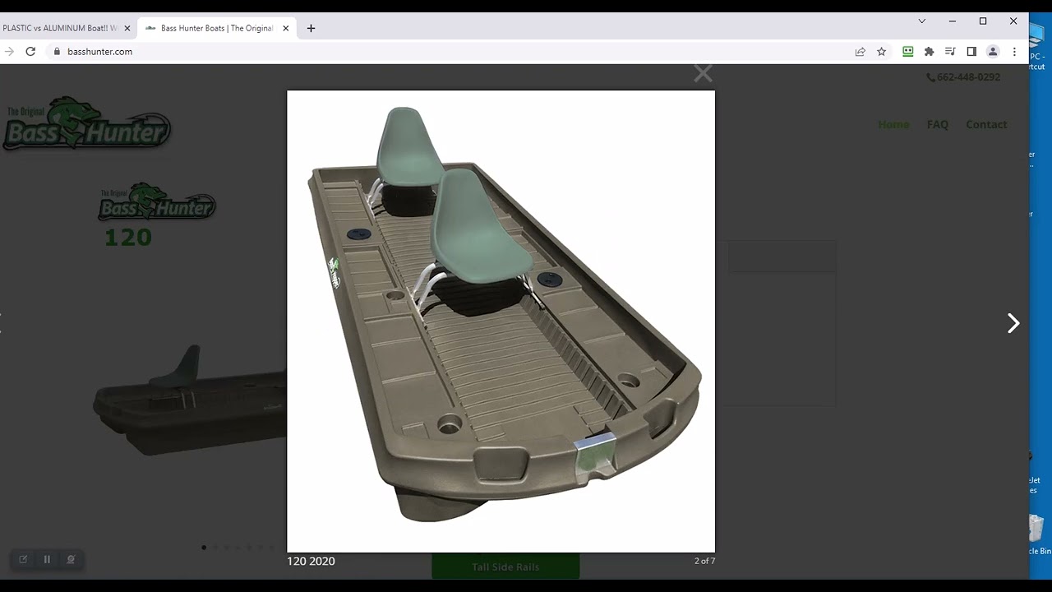Screen dimensions: 1052x592
Task: Click the dimmed boat thumbnail behind lightbox
Action: click(189, 401)
